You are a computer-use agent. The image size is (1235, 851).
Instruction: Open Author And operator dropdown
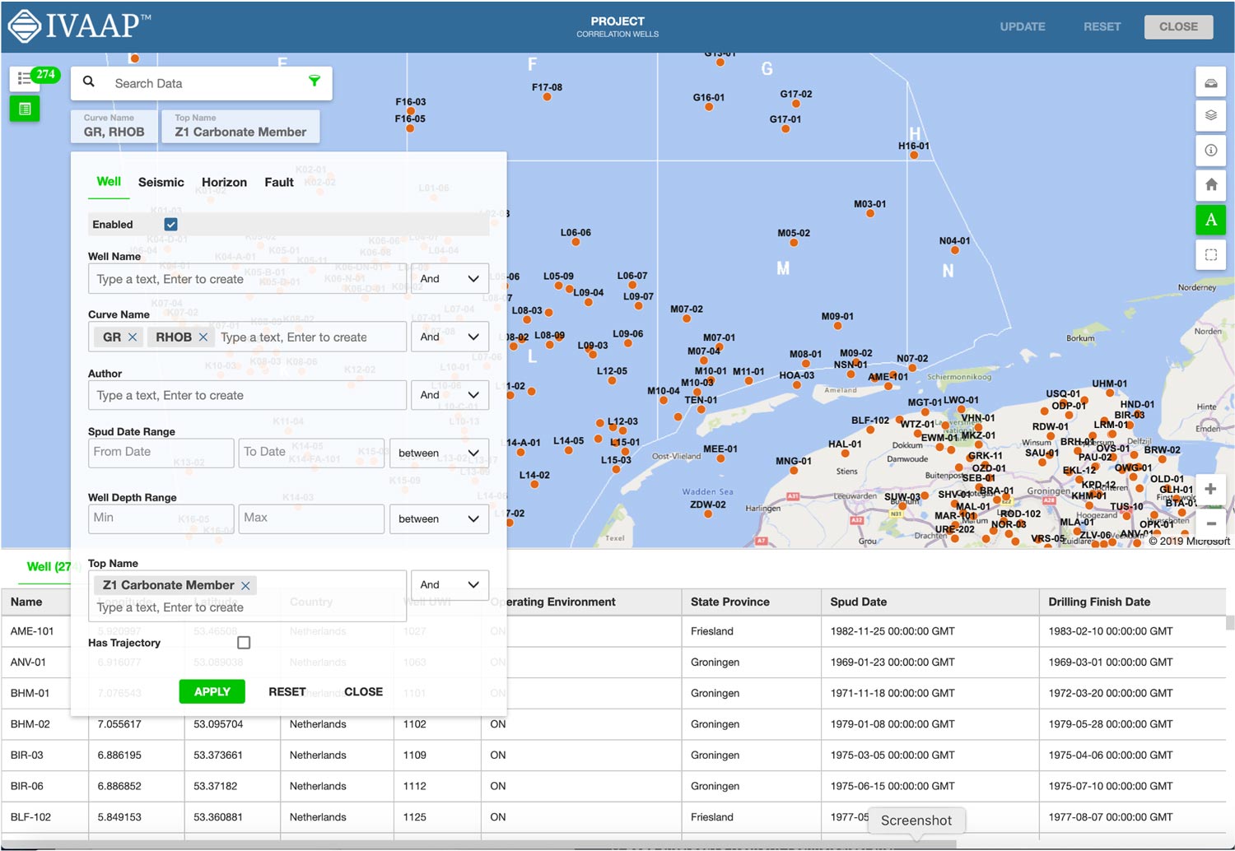(450, 395)
